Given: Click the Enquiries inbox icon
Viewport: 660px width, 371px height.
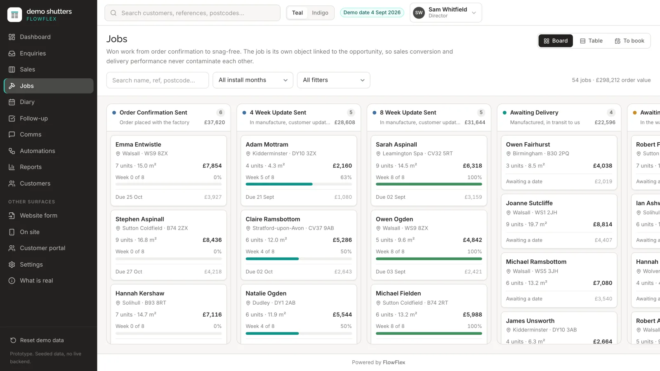Looking at the screenshot, I should (x=12, y=53).
